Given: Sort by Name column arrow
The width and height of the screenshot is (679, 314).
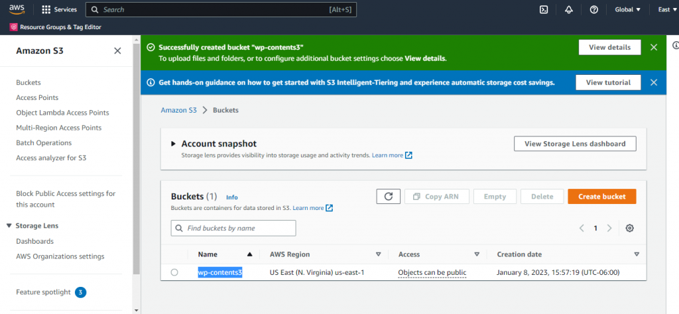Looking at the screenshot, I should point(249,254).
